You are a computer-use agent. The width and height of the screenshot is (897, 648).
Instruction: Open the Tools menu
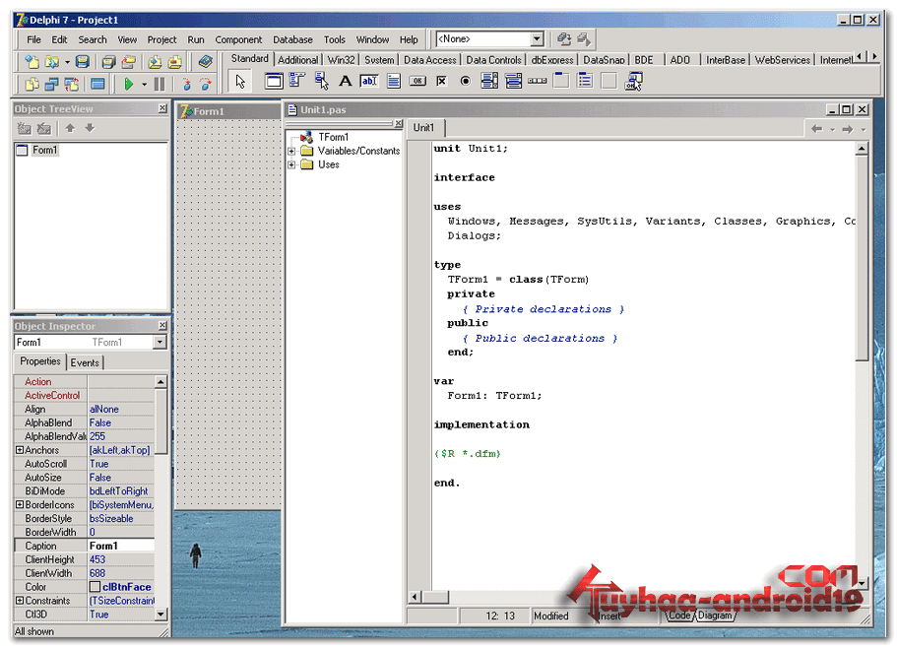click(335, 39)
